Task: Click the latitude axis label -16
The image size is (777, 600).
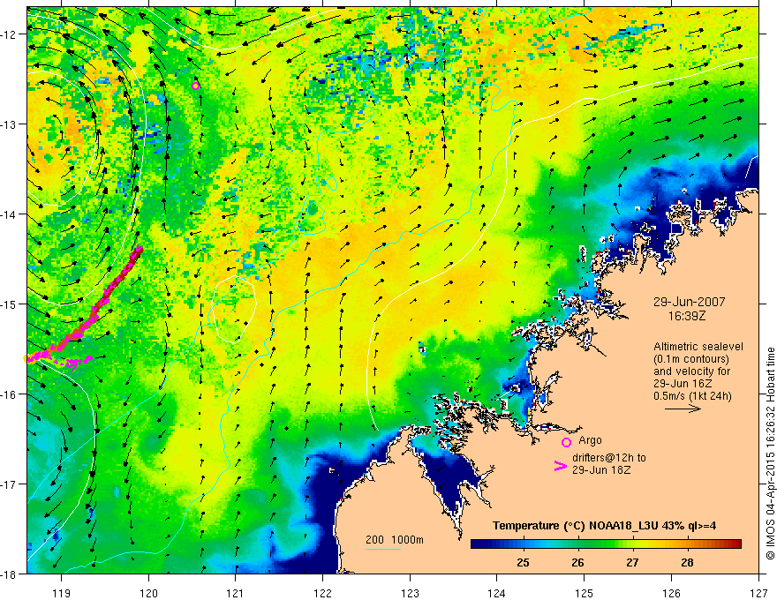Action: click(10, 394)
